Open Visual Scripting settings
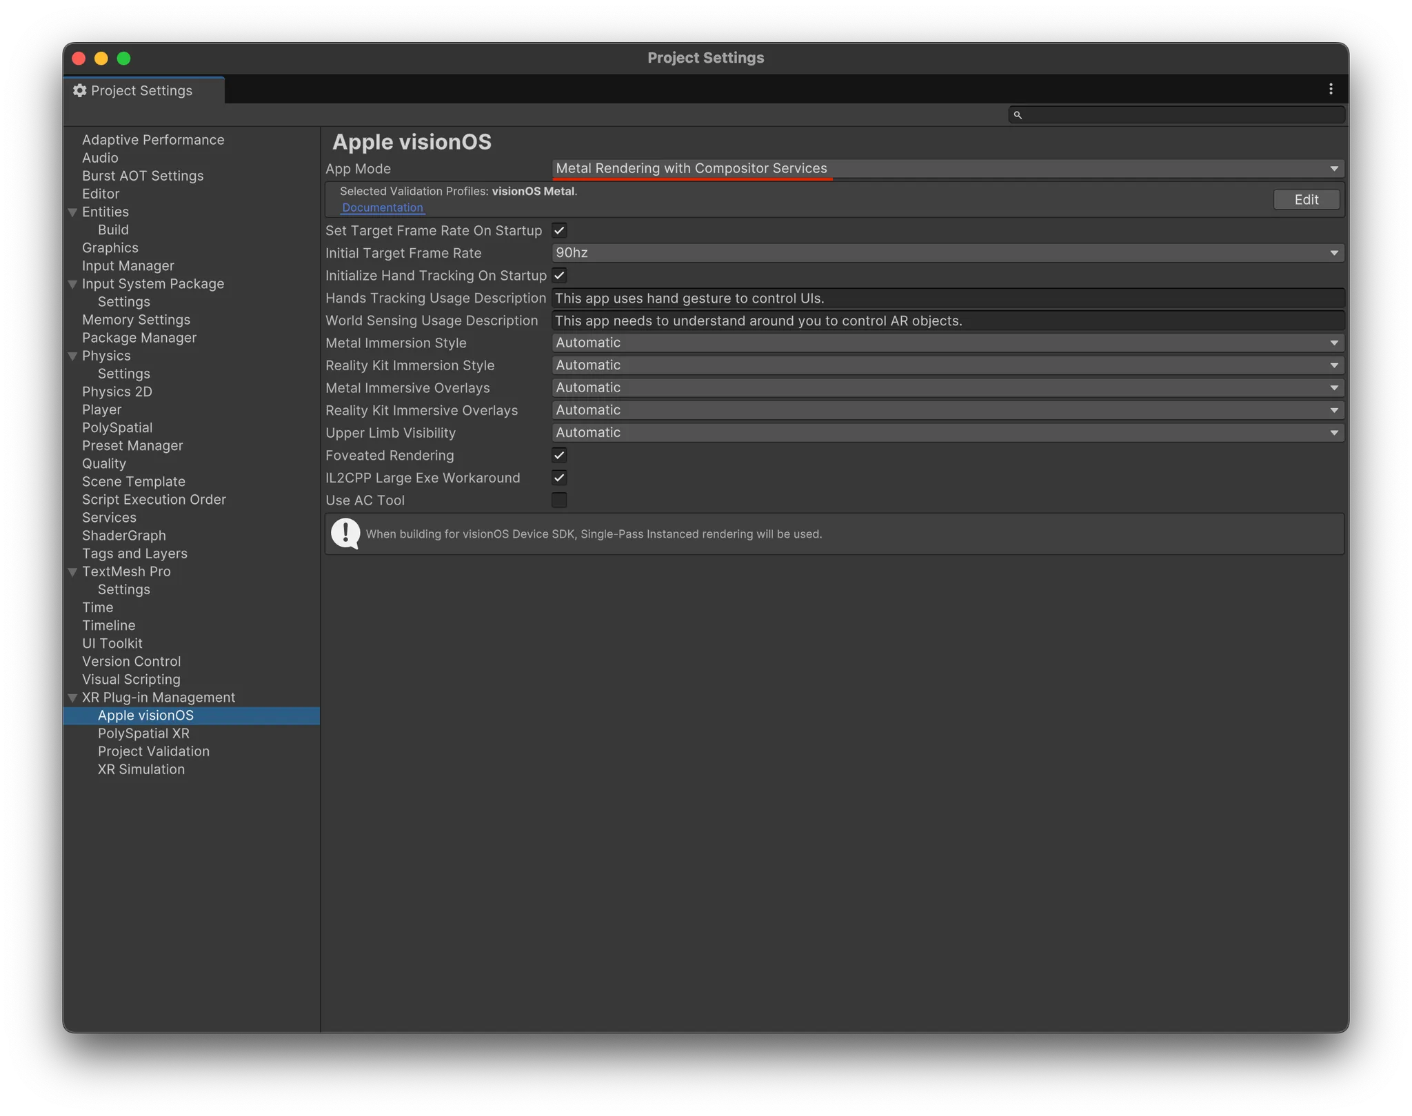Image resolution: width=1412 pixels, height=1116 pixels. click(x=131, y=680)
